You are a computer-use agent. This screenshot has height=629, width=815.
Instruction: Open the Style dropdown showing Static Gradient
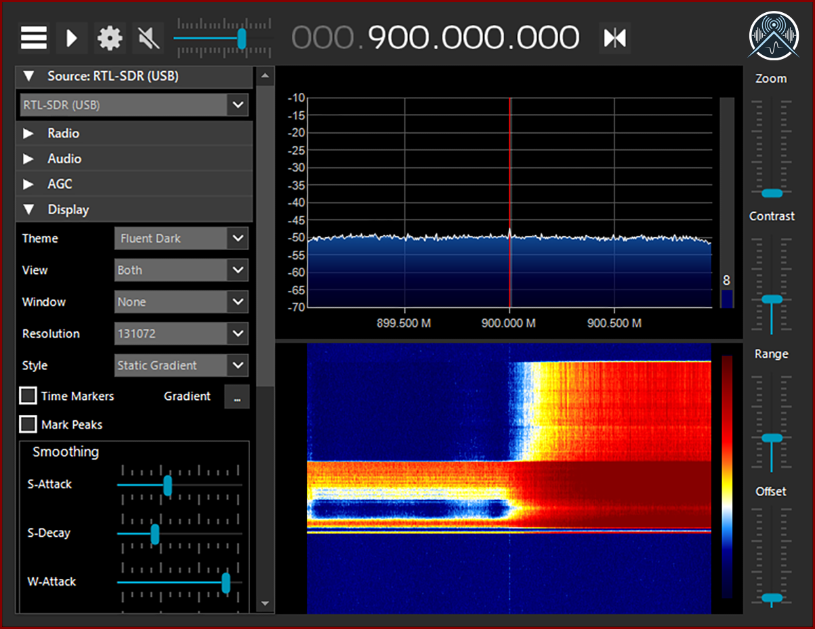[181, 365]
